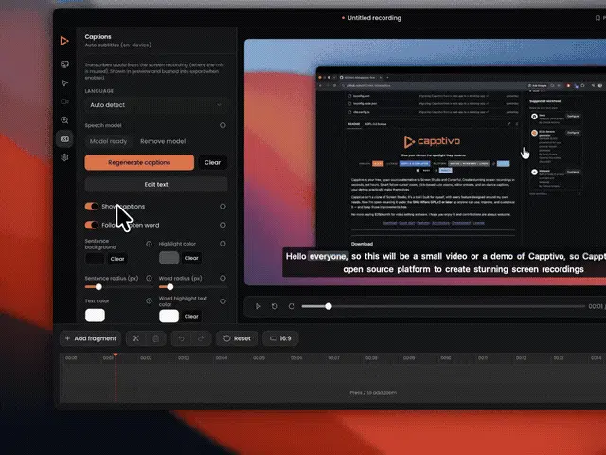This screenshot has height=455, width=606.
Task: Click the info icon beside Follow spoken word
Action: pyautogui.click(x=223, y=225)
